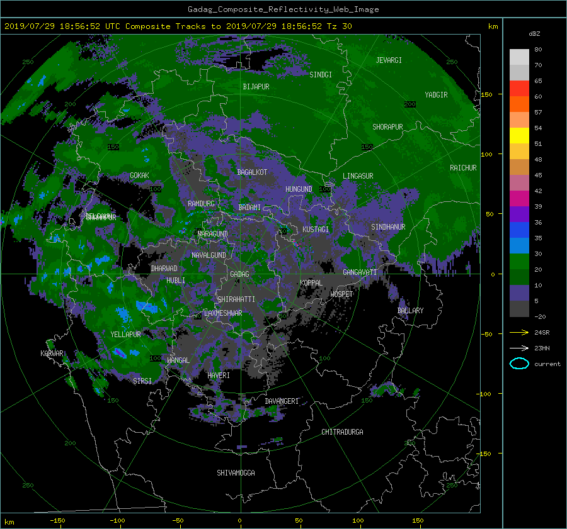Image resolution: width=567 pixels, height=529 pixels.
Task: Pick the red swatch in the dBZ scale
Action: (x=519, y=88)
